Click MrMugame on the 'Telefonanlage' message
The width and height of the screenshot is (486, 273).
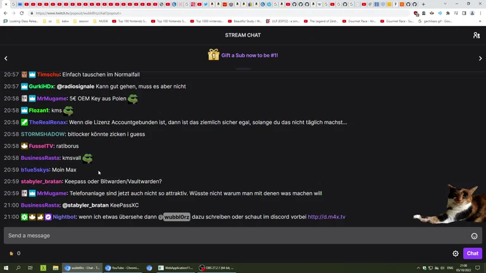tap(52, 193)
